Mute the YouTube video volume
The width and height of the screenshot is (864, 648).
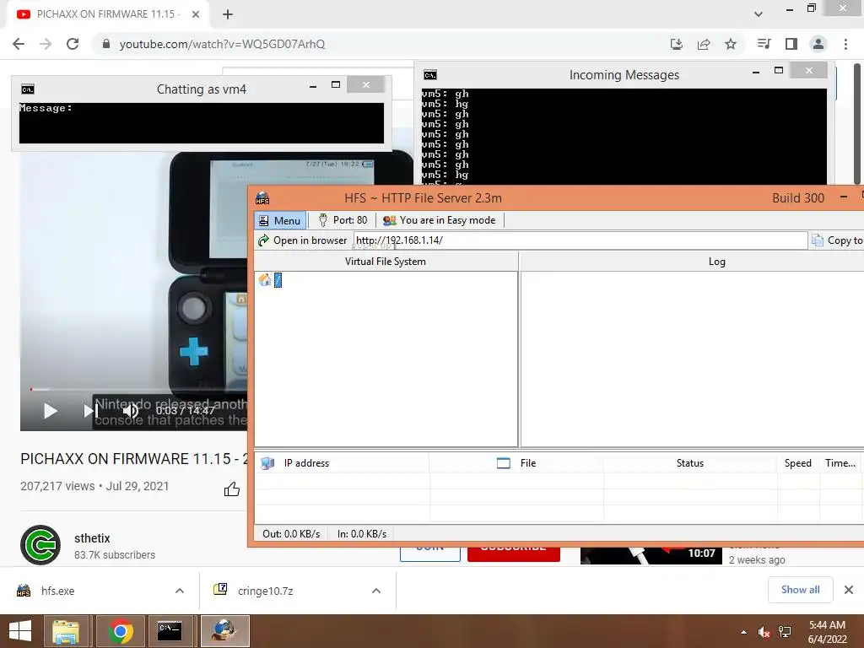tap(131, 411)
